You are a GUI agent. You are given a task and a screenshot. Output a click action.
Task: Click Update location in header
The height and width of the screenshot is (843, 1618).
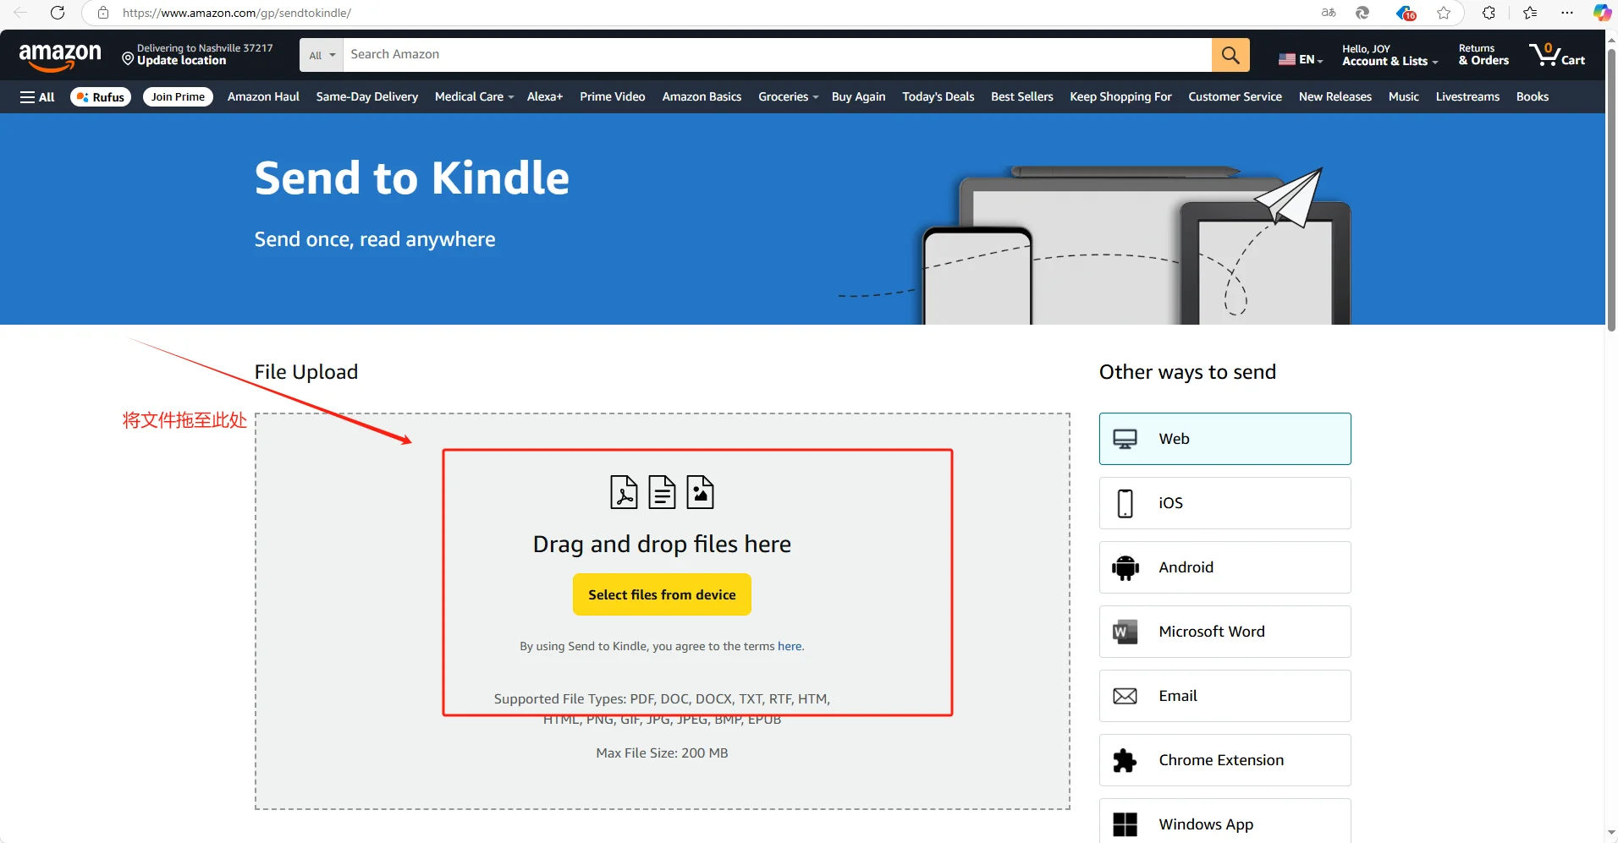(181, 61)
